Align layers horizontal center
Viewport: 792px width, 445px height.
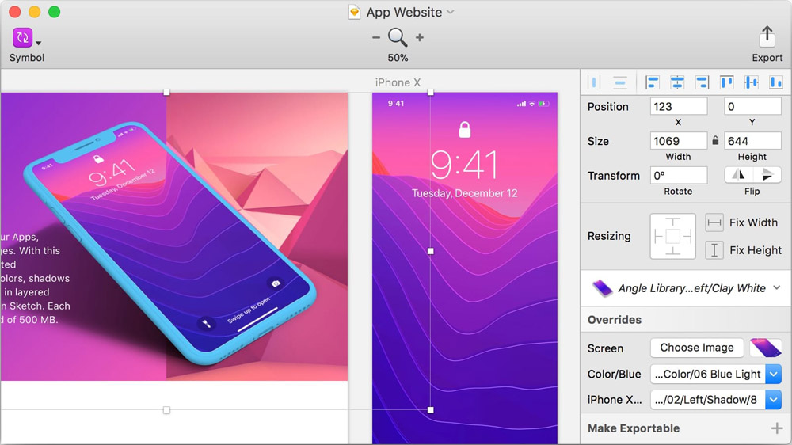pyautogui.click(x=677, y=82)
